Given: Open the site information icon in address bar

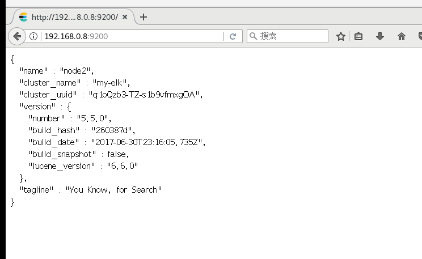Looking at the screenshot, I should 33,36.
